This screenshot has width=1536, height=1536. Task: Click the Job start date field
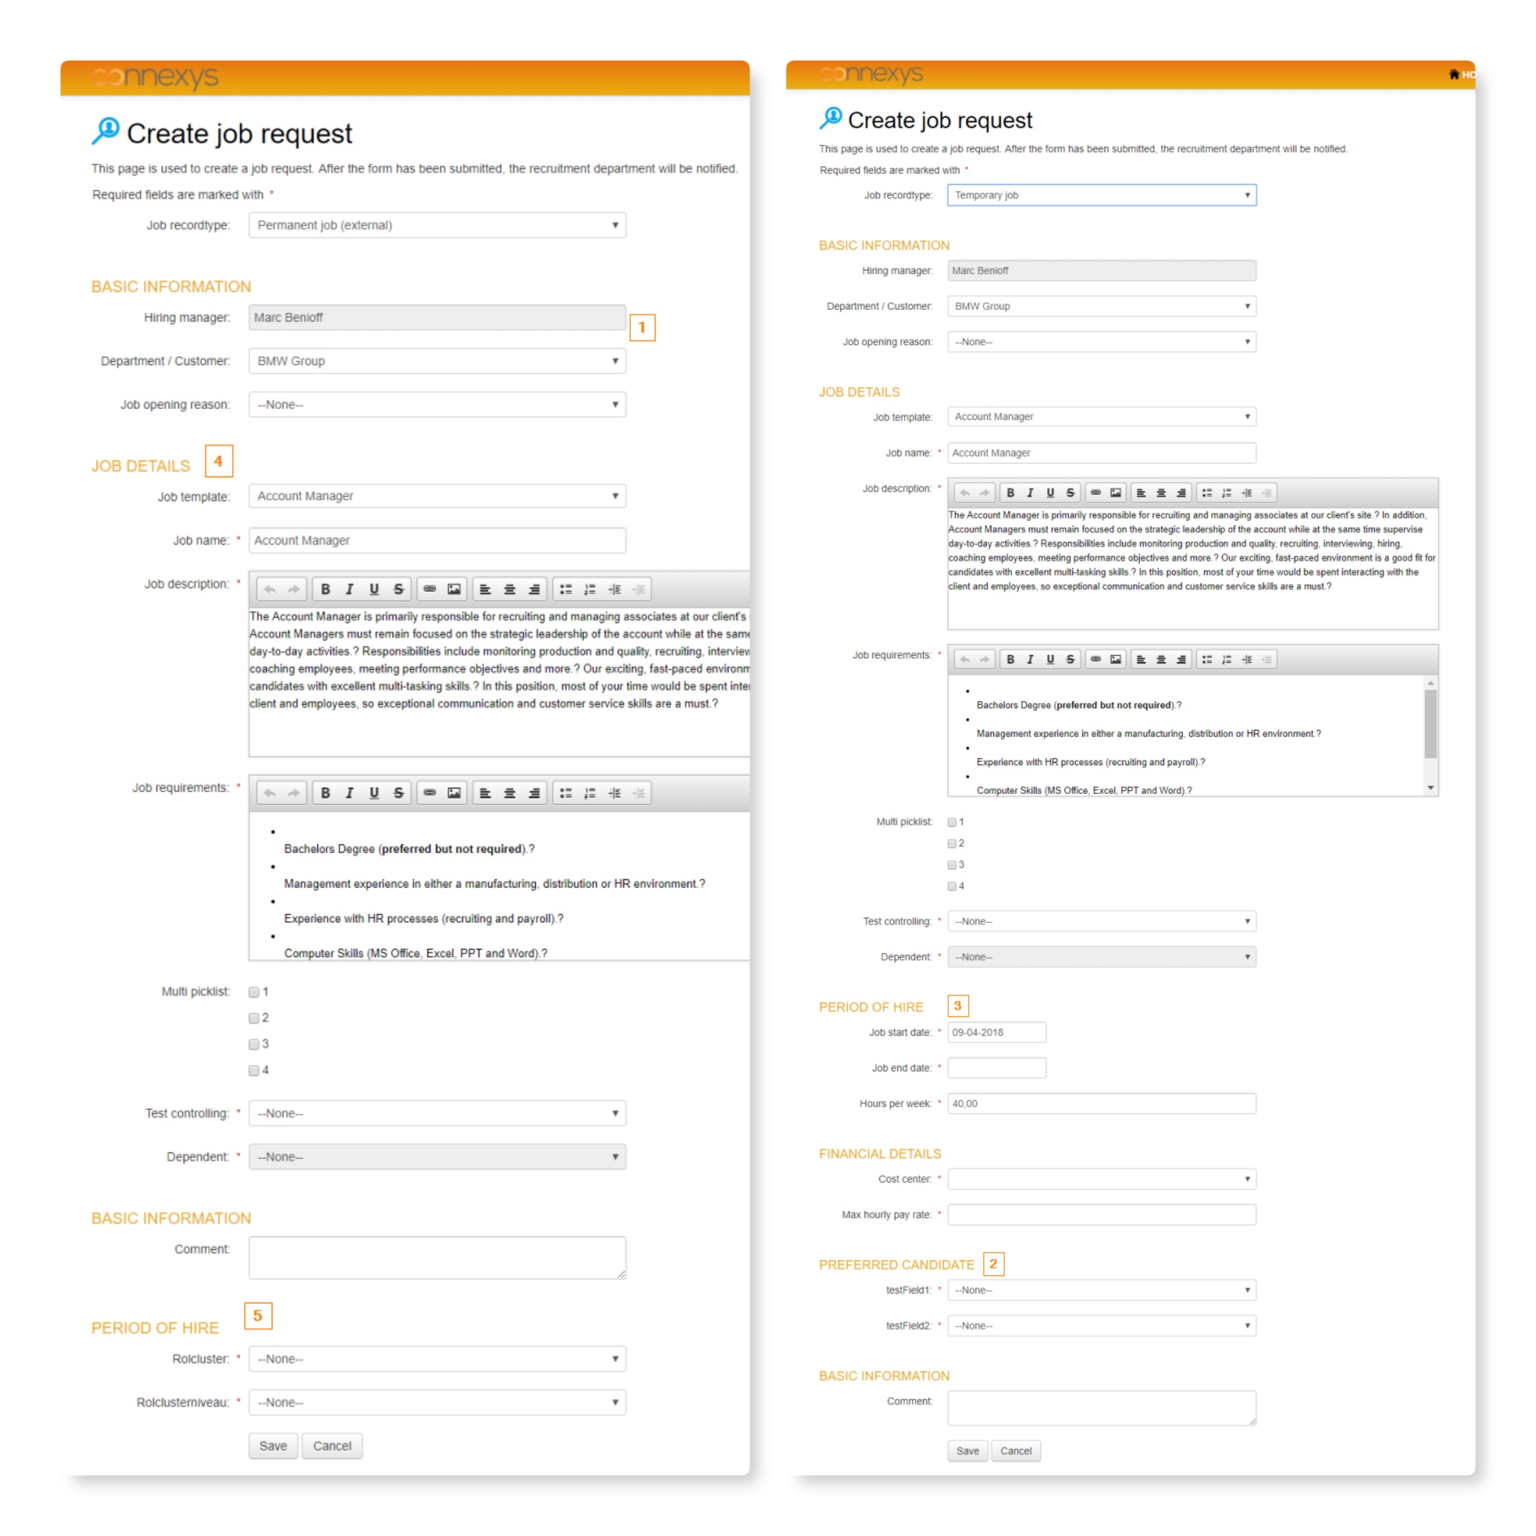point(996,1032)
